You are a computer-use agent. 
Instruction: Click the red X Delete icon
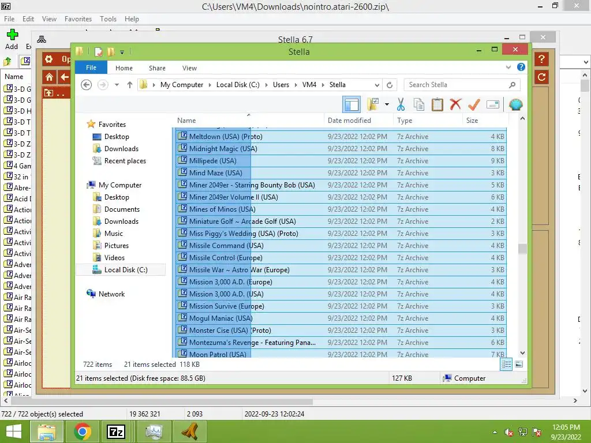coord(455,104)
